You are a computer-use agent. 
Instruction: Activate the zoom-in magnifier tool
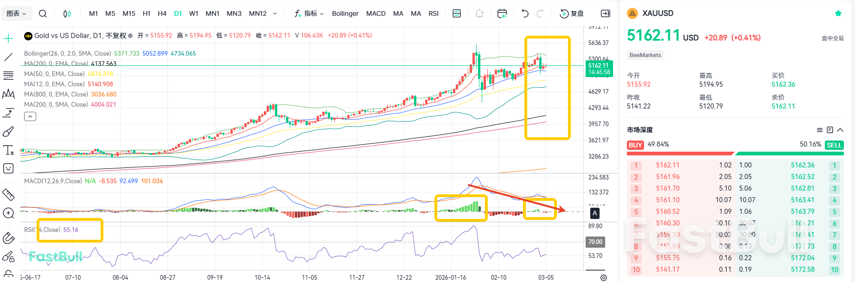[x=8, y=213]
